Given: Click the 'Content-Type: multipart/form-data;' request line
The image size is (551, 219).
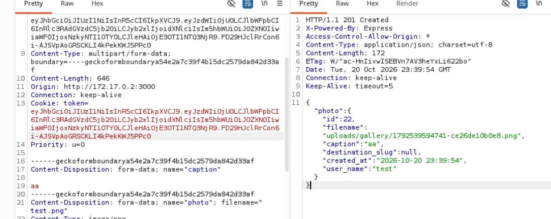Looking at the screenshot, I should tap(101, 53).
